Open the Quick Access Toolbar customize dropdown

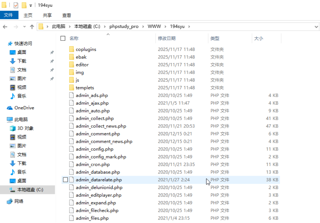31,6
